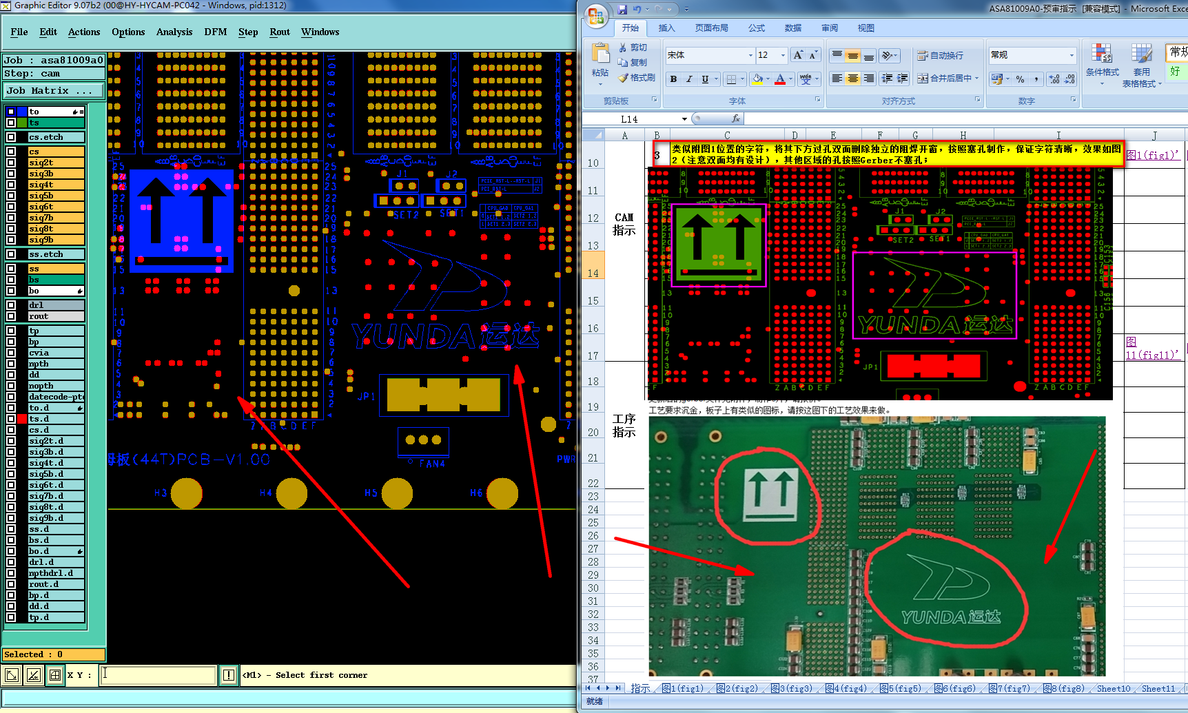
Task: Switch to the Sheet10 sheet tab
Action: [x=1114, y=688]
